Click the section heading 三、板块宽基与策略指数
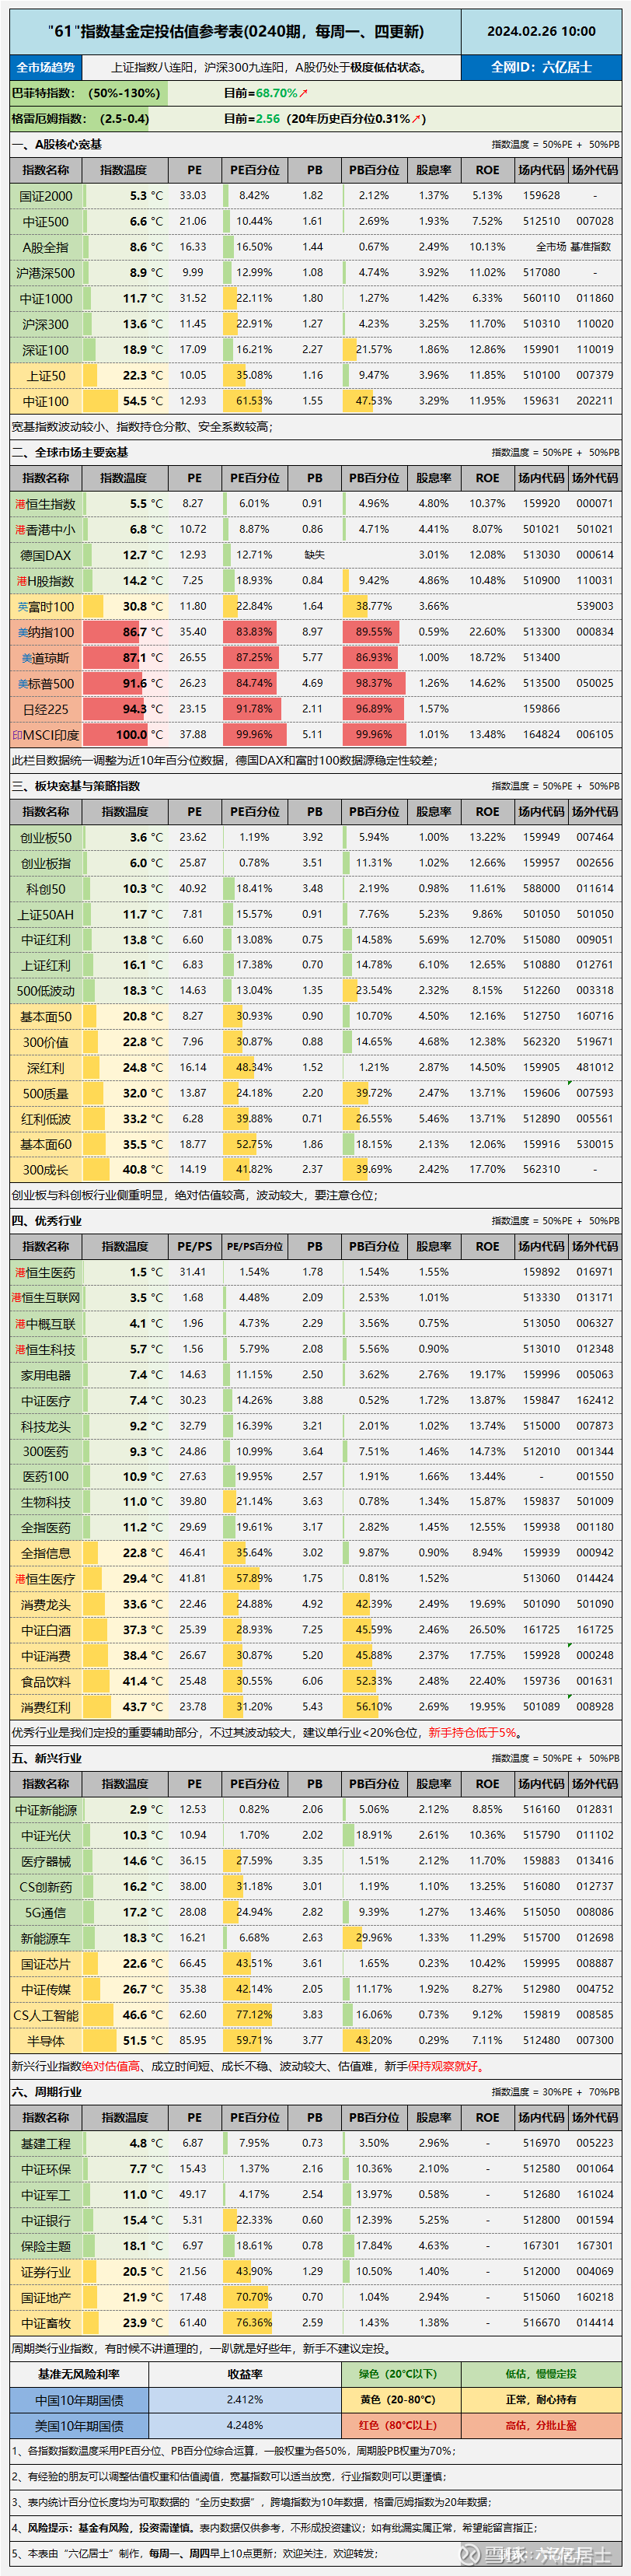 pos(76,786)
